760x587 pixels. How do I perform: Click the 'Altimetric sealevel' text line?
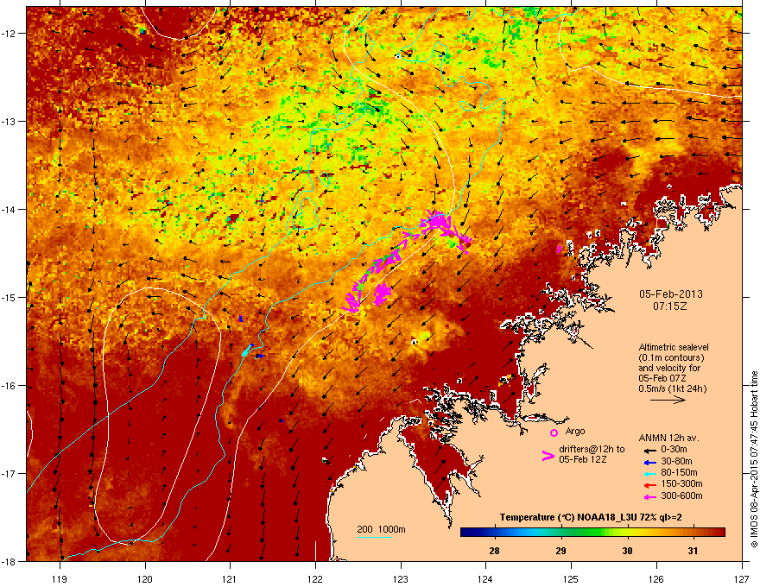[674, 347]
